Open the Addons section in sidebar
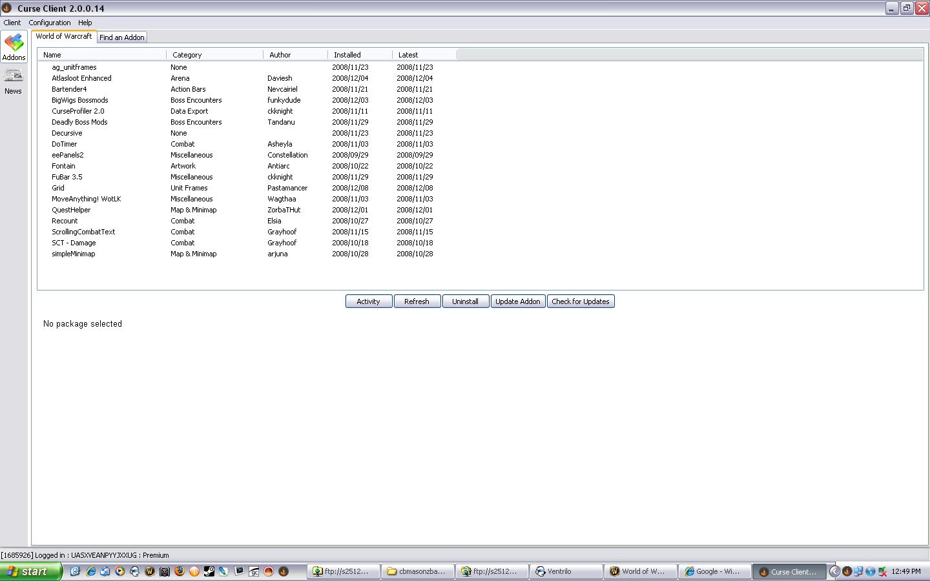The height and width of the screenshot is (581, 930). (14, 47)
